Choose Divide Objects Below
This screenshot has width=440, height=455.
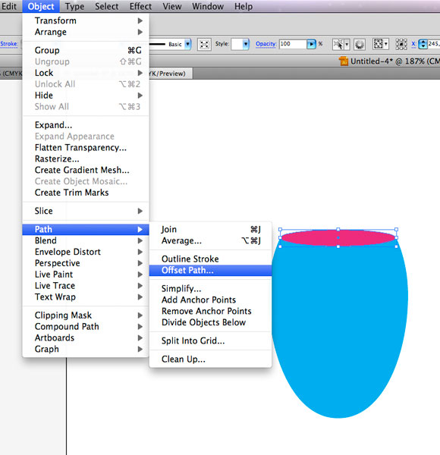pos(210,323)
